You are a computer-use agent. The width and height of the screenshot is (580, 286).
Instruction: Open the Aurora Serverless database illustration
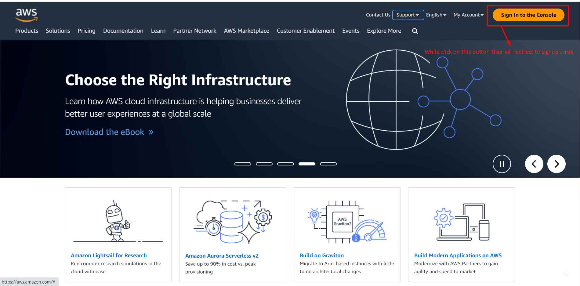233,222
